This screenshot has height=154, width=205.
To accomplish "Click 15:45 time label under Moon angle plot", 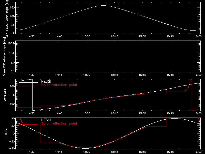I will pos(170,75).
